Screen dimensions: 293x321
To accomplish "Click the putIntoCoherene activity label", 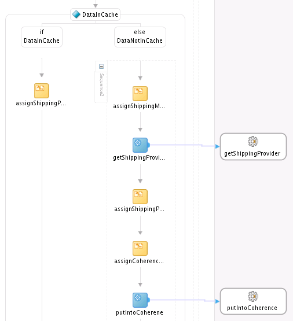I will pos(140,312).
